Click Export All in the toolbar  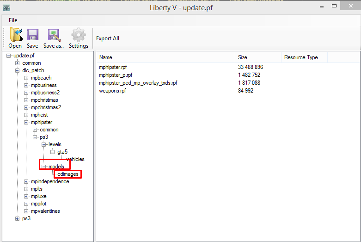coord(108,38)
